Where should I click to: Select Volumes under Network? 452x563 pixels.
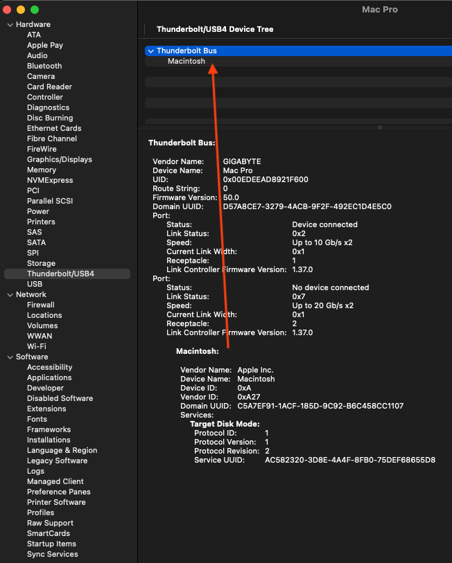42,326
